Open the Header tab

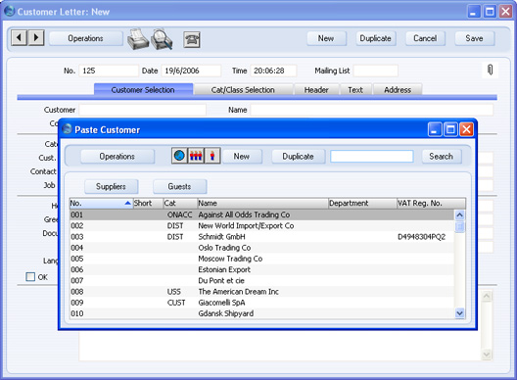point(316,90)
